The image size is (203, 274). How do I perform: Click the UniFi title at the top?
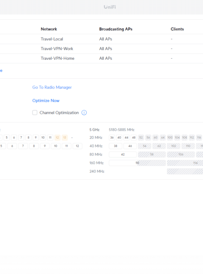[110, 7]
